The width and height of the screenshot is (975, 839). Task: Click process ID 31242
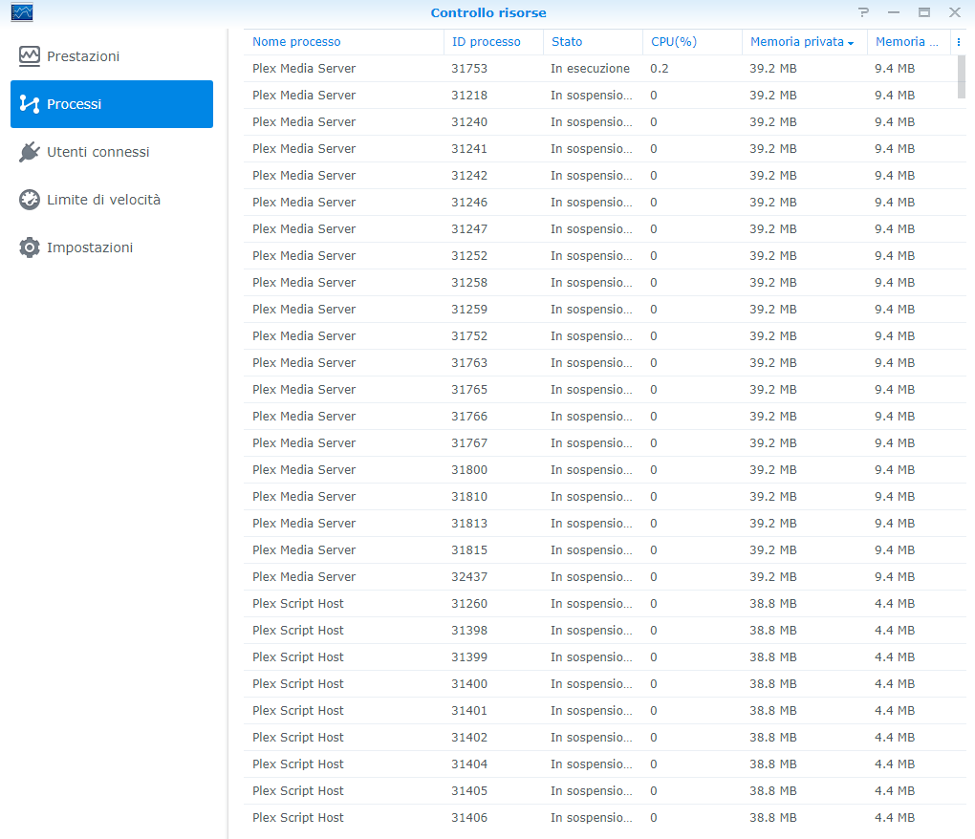click(469, 175)
